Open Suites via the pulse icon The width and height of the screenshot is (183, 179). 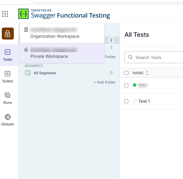(8, 74)
